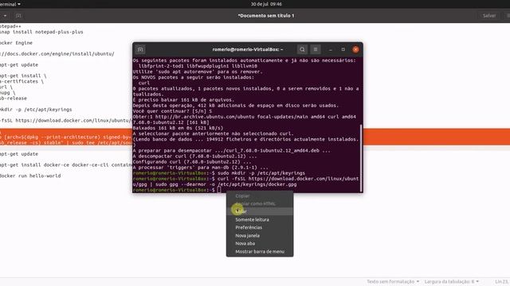Choose Nova aba in context menu

[x=260, y=244]
